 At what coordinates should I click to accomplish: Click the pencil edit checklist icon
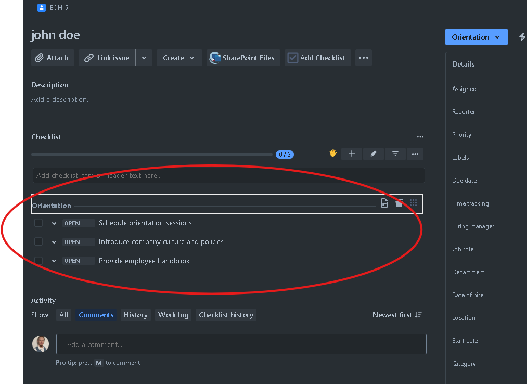point(374,154)
